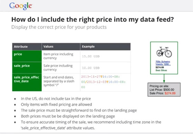The image size is (193, 134).
Task: Click the 'Start and end dates' description
Action: (x=59, y=81)
